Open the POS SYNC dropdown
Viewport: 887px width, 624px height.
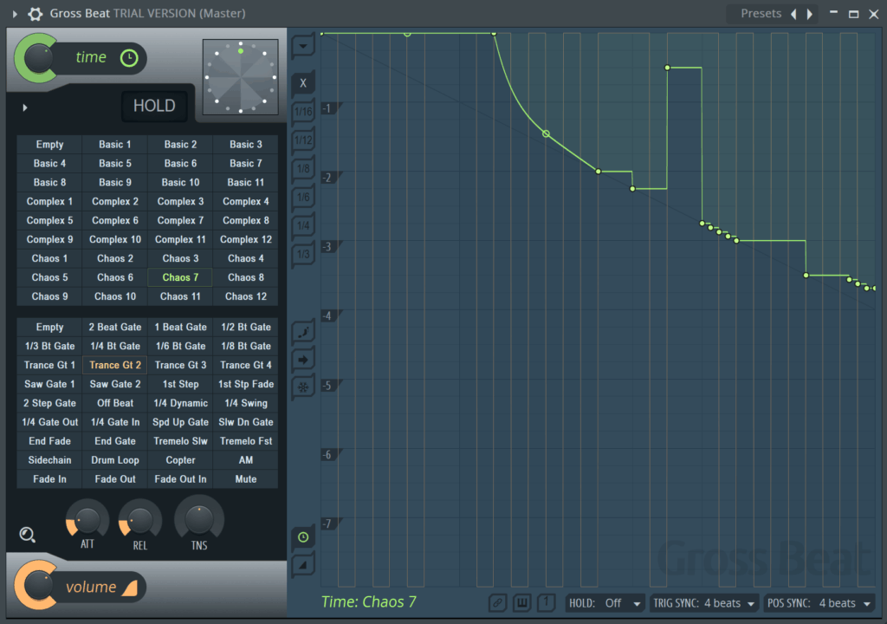[x=819, y=603]
